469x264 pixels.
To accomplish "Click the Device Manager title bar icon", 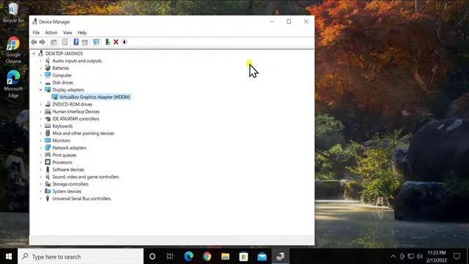I will click(34, 21).
